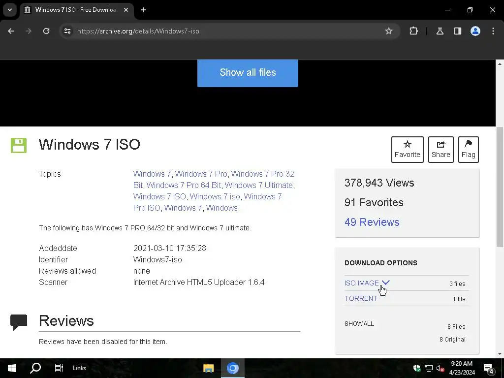Click the 8 Files count text
The image size is (504, 378).
456,327
